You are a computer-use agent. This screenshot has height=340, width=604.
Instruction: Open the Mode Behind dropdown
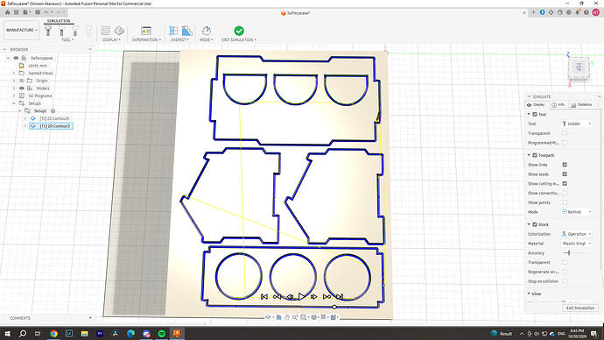tap(577, 212)
